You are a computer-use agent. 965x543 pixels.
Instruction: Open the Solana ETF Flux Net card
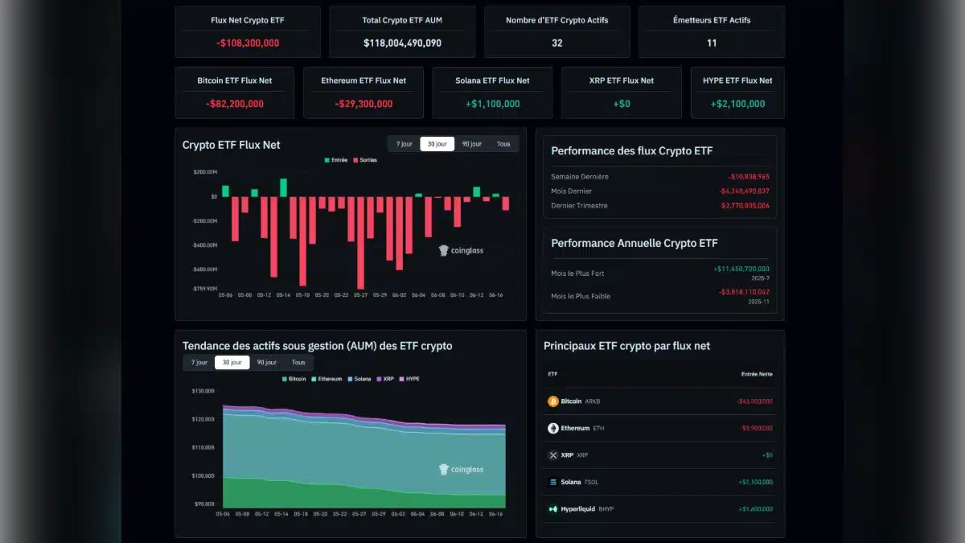[493, 93]
